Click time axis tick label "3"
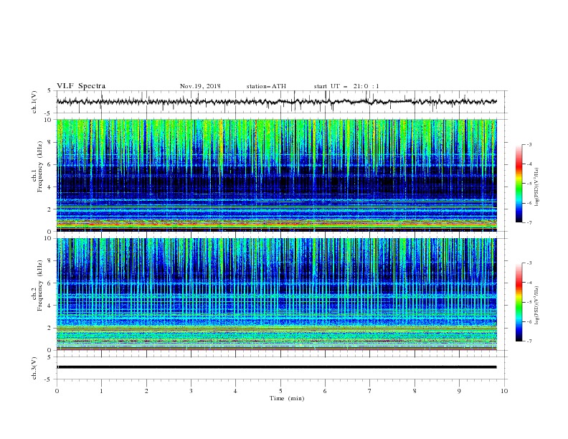This screenshot has width=568, height=439. 191,391
